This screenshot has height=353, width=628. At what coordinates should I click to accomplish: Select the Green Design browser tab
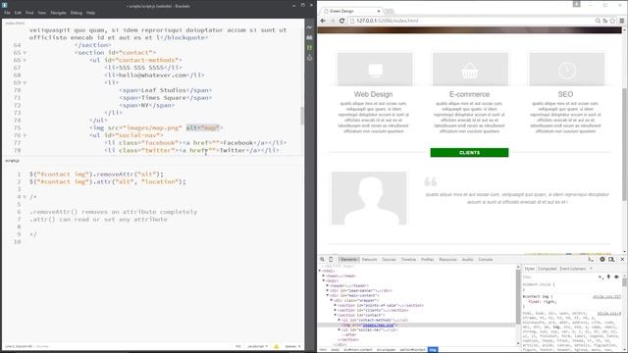[x=351, y=11]
